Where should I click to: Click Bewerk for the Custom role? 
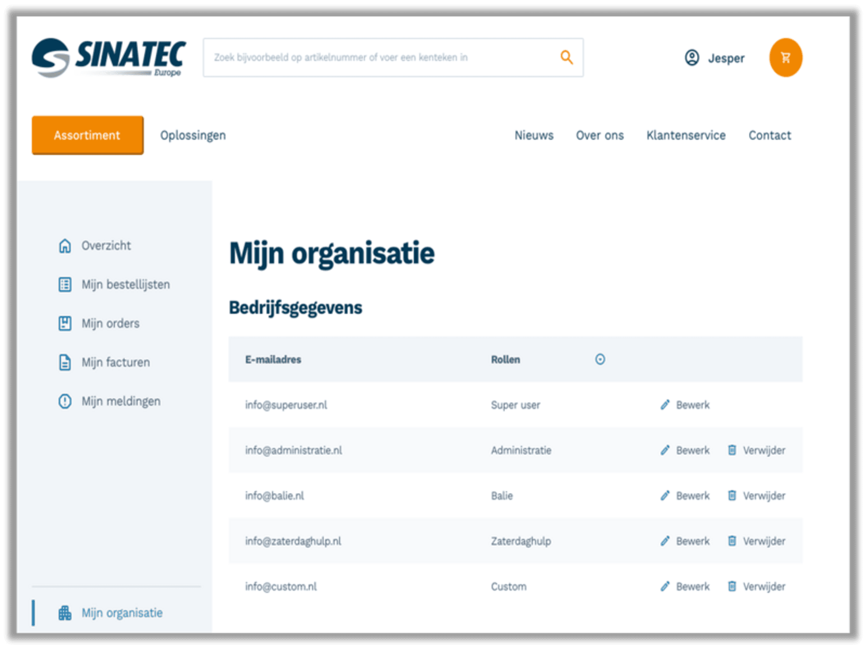pos(693,586)
